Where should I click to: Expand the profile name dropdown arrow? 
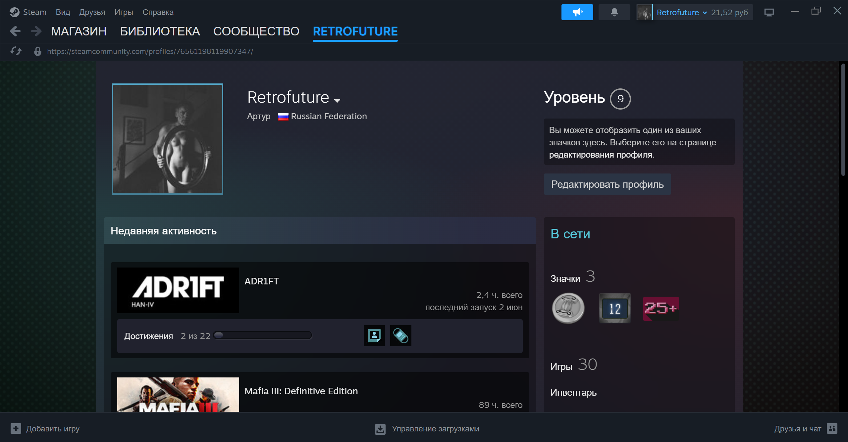click(337, 101)
